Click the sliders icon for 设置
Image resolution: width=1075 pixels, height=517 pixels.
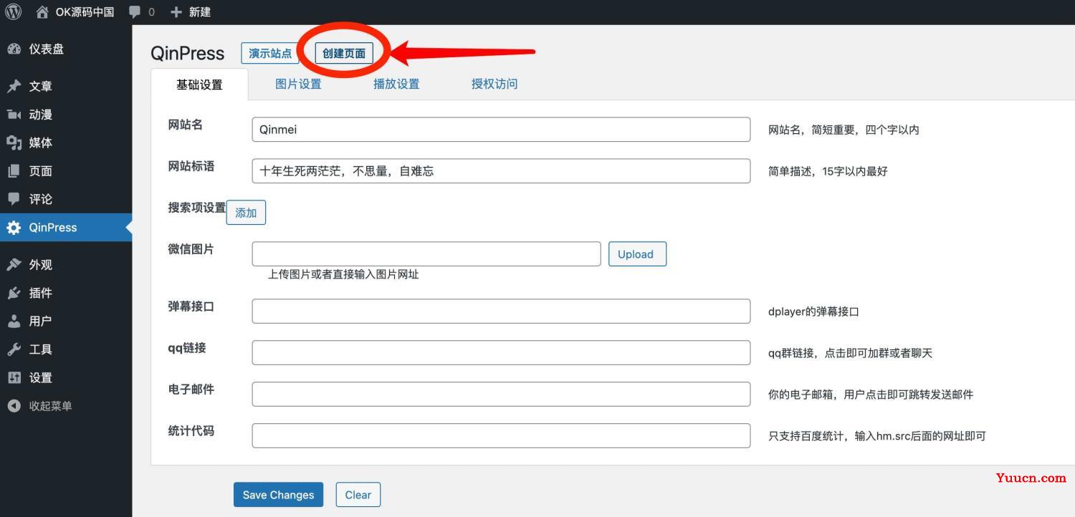coord(14,378)
